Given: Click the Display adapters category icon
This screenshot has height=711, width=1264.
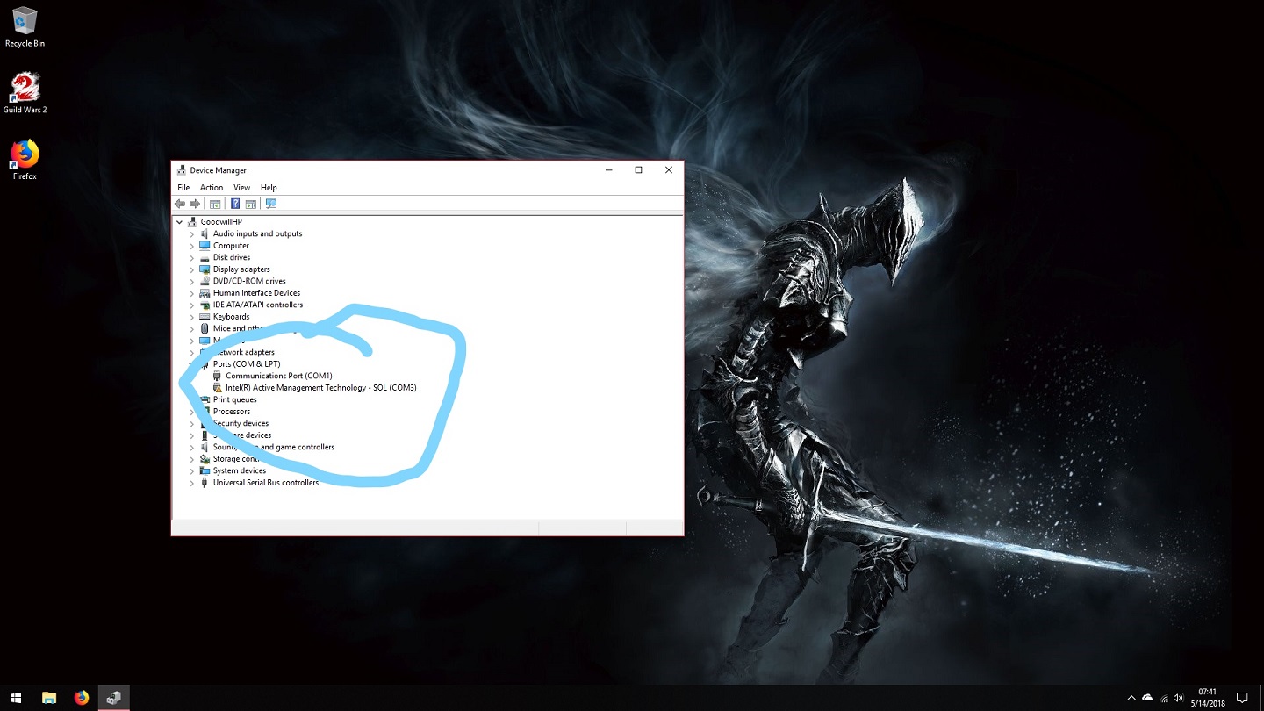Looking at the screenshot, I should pos(205,269).
